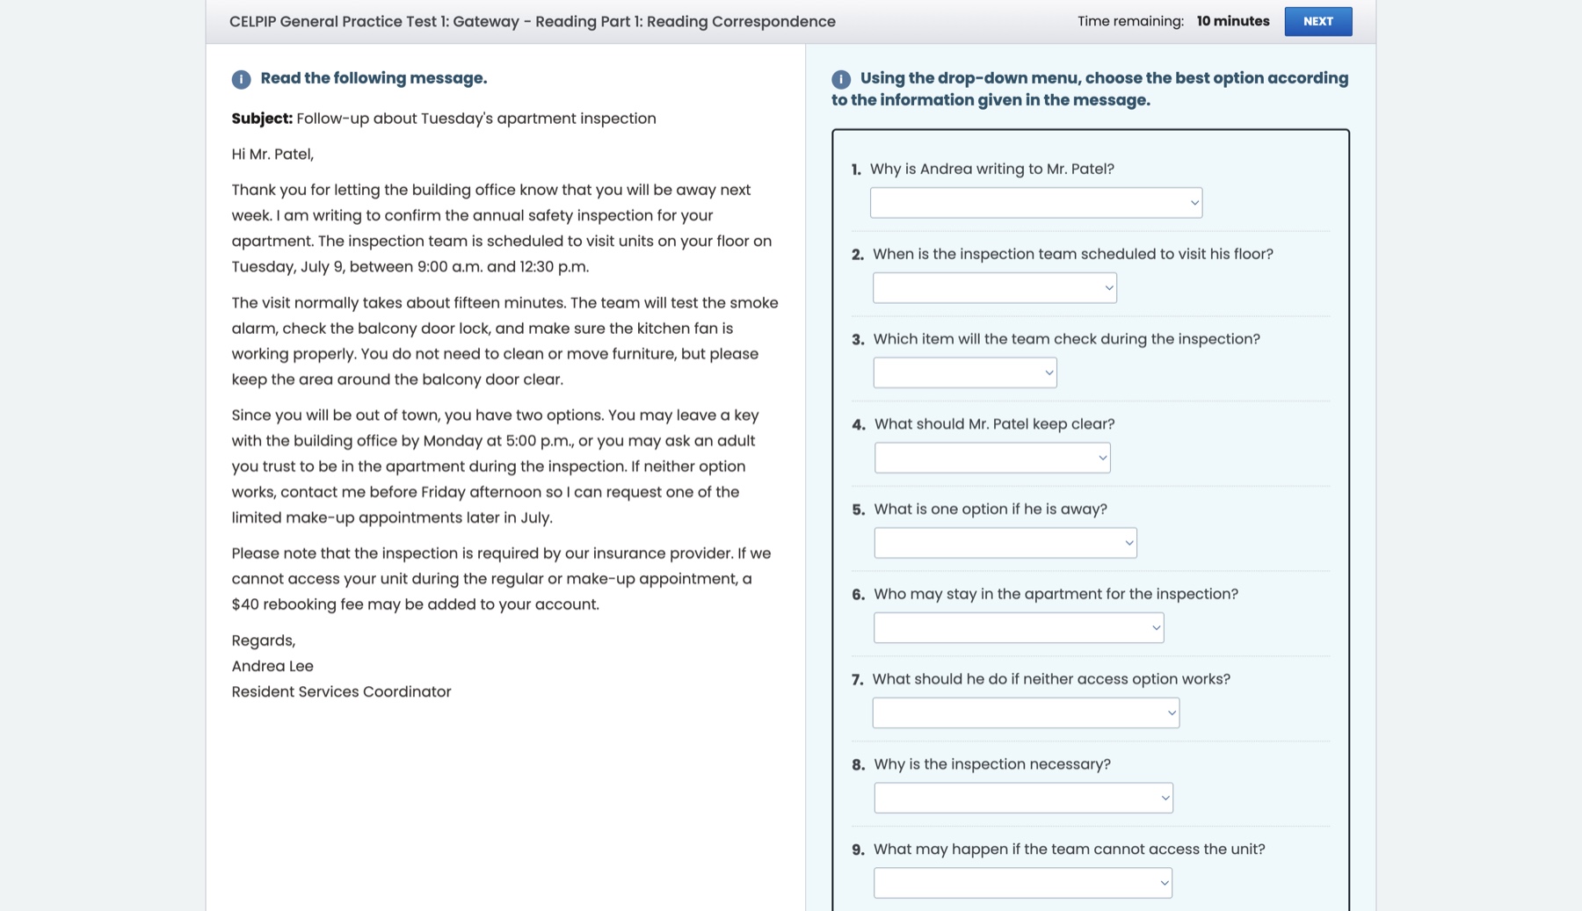Click the heading 'Read the following message.'

(x=374, y=78)
